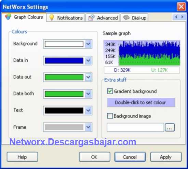Click the grey Frame colour swatch
Image resolution: width=188 pixels, height=169 pixels.
coord(64,127)
